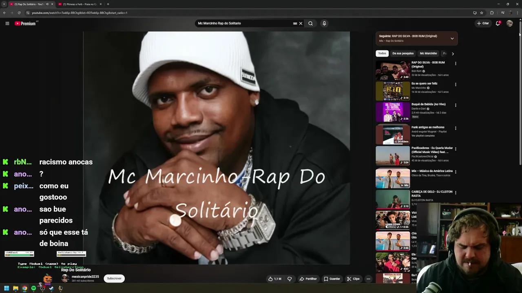Go back in the browser
This screenshot has height=293, width=522.
4,13
